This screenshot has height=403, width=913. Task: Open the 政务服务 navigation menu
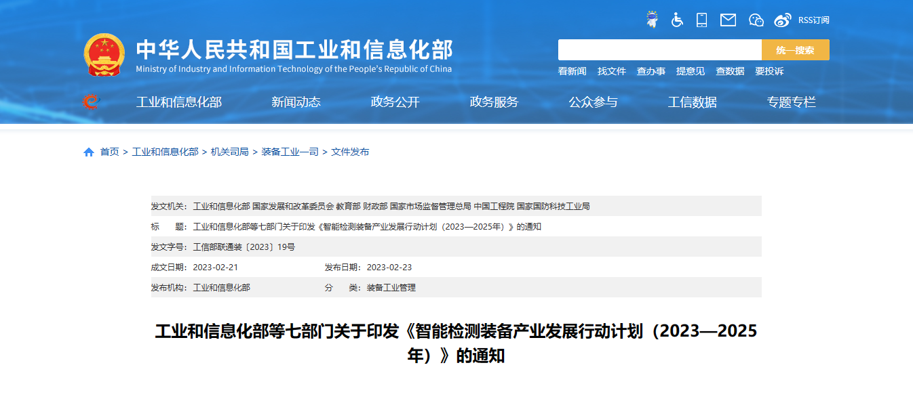pos(494,102)
